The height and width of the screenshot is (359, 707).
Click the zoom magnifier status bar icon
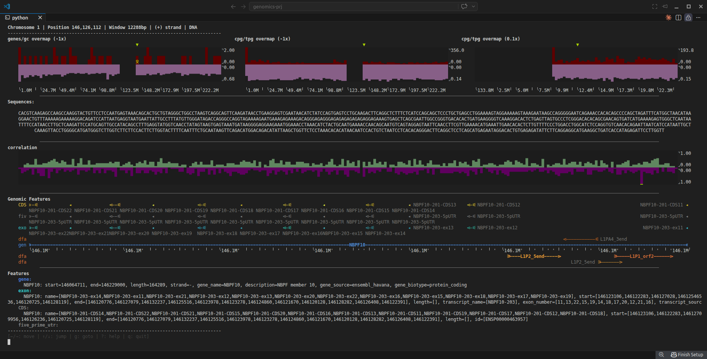click(x=661, y=355)
